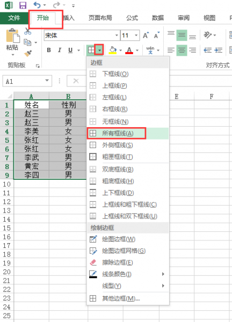The image size is (232, 322).
Task: Open fill color dropdown arrow
Action: pyautogui.click(x=121, y=50)
